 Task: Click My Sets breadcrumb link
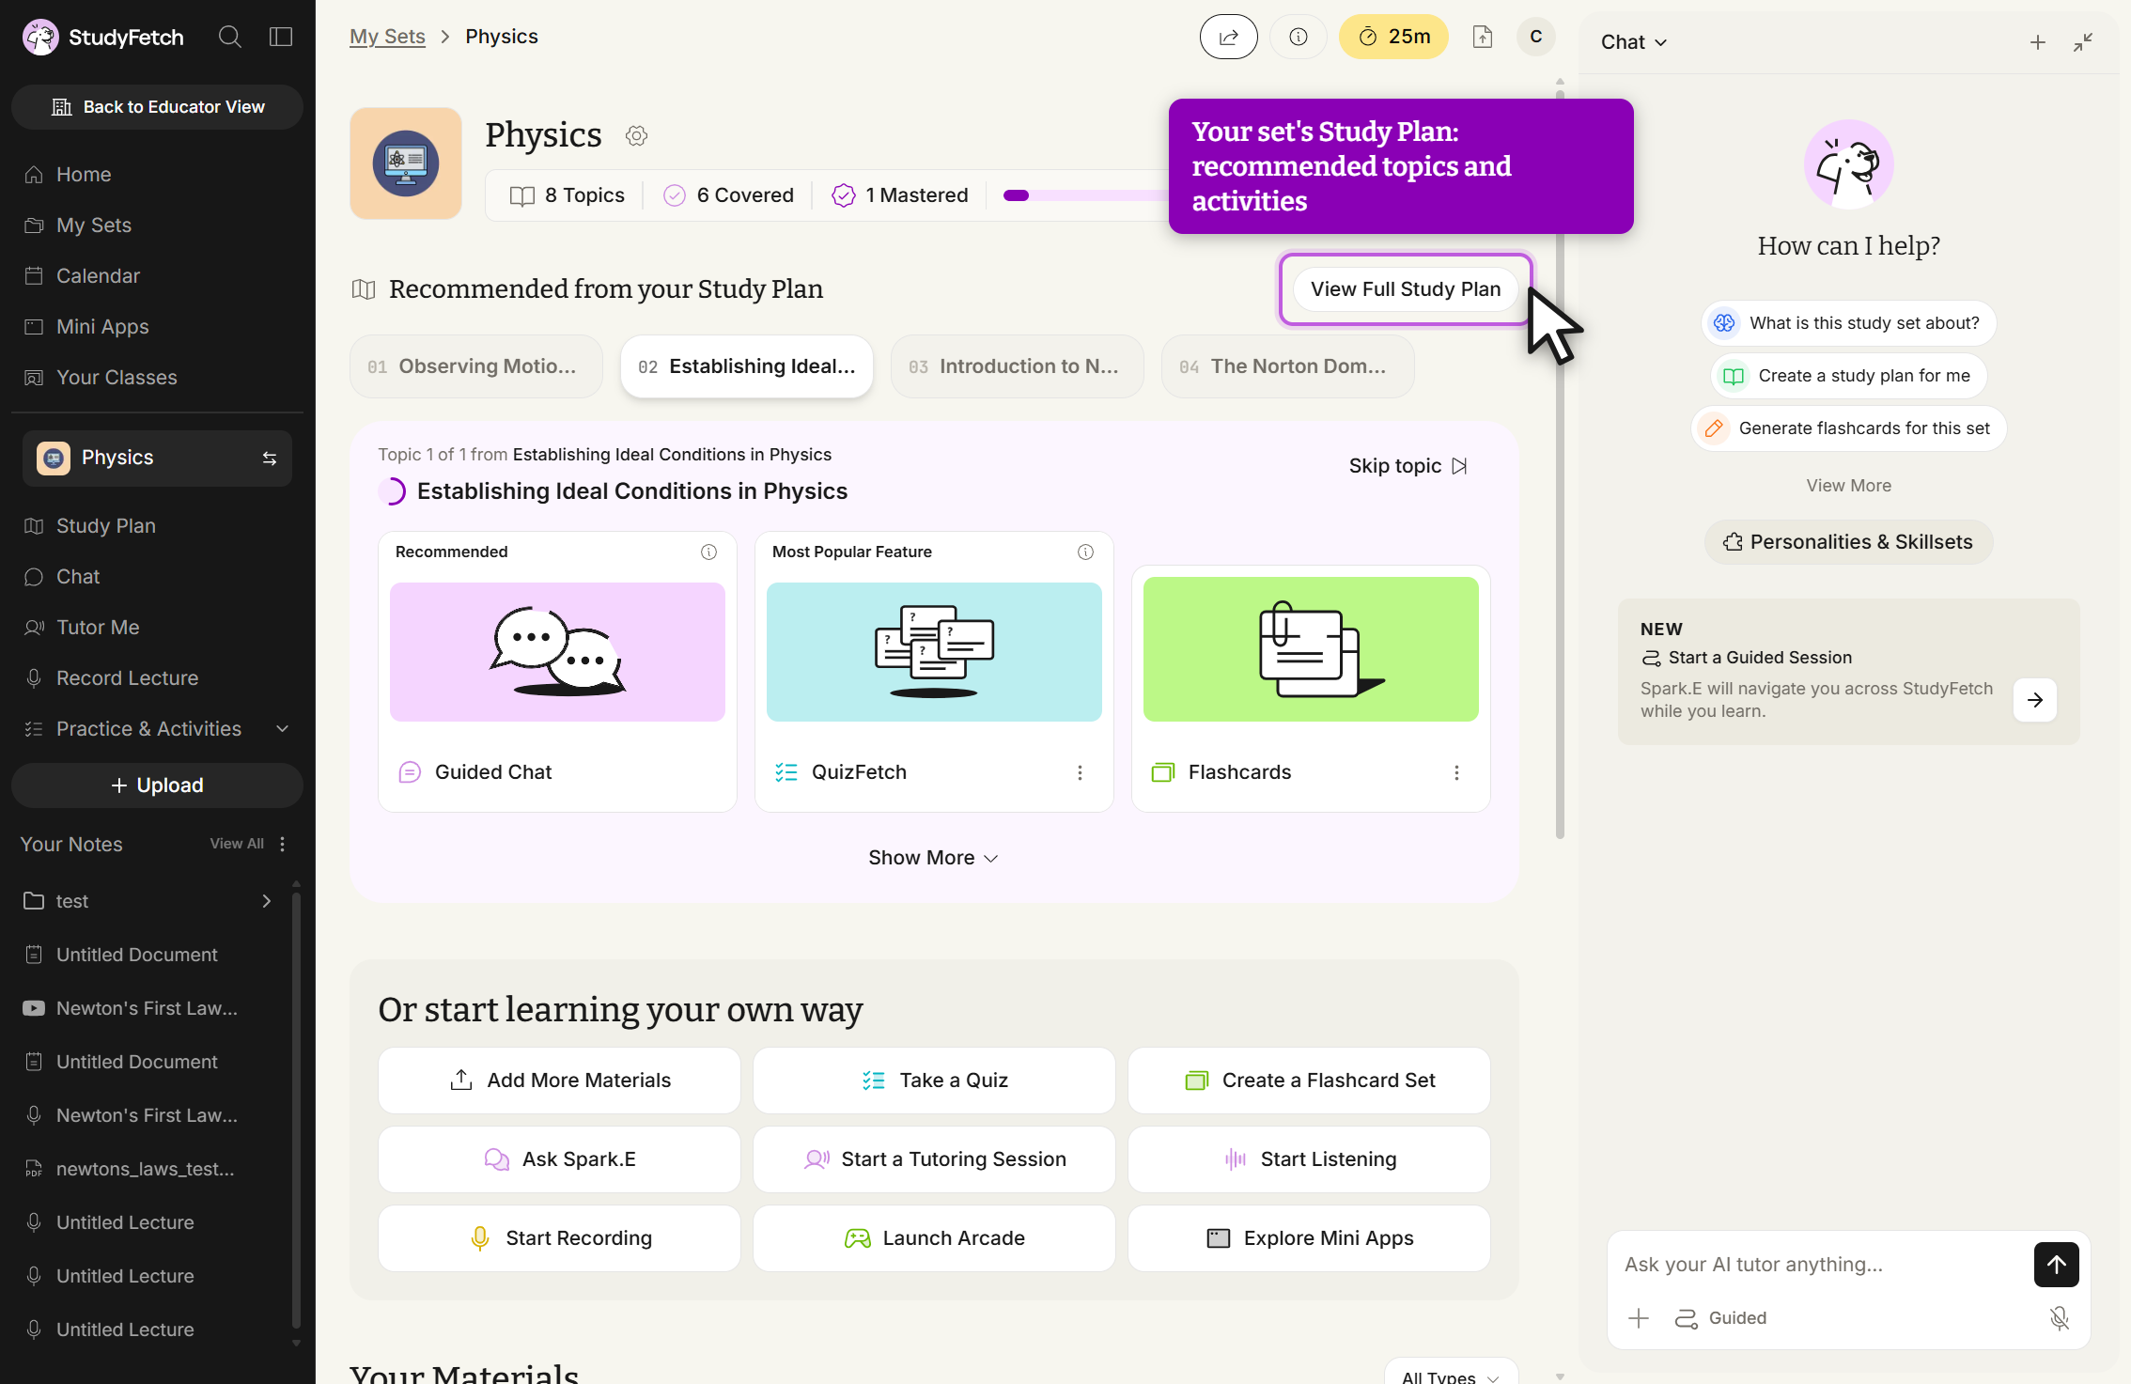(387, 37)
